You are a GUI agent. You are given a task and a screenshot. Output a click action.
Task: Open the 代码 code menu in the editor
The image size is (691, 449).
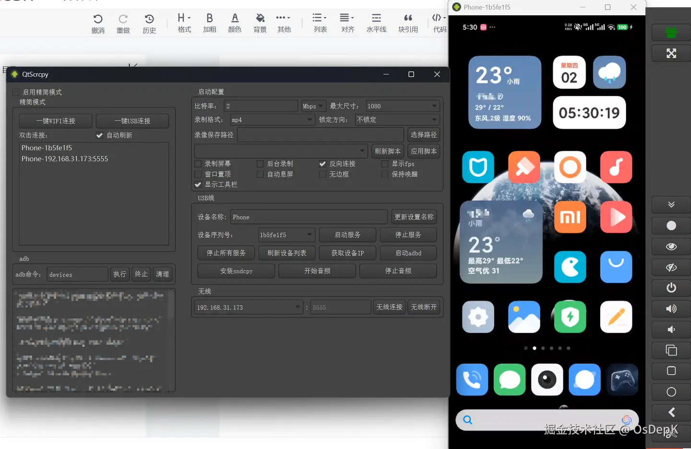(x=440, y=23)
